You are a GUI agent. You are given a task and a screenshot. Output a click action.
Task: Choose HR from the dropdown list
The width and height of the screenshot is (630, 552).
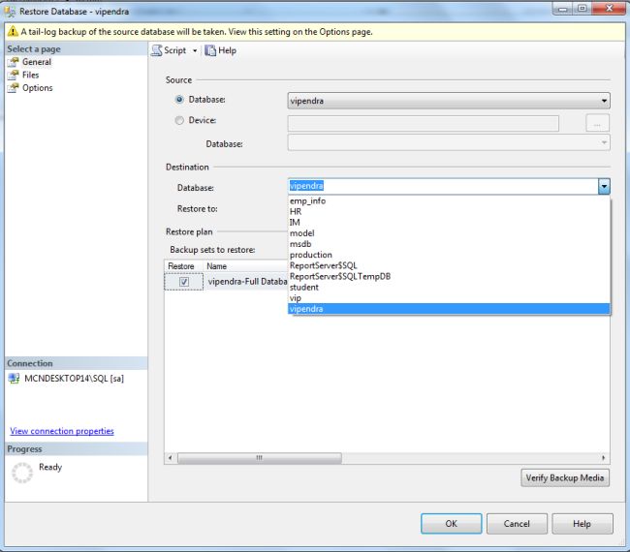[449, 211]
